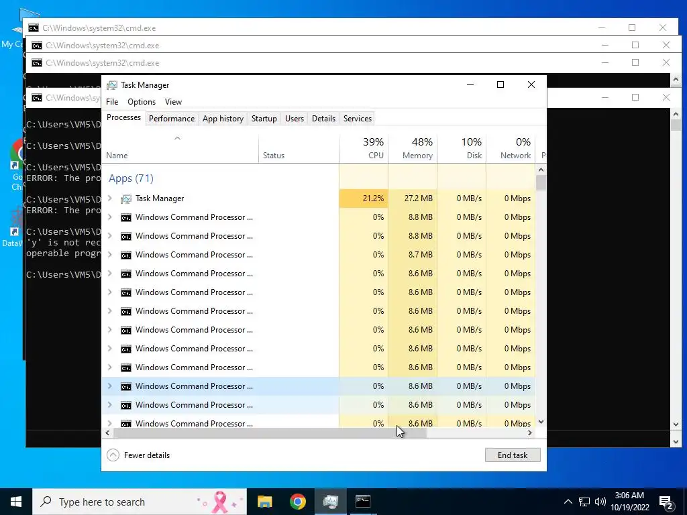Open File Explorer from the taskbar

(x=264, y=502)
